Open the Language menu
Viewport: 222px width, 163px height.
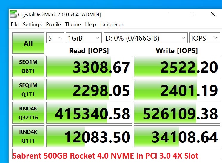pyautogui.click(x=112, y=24)
